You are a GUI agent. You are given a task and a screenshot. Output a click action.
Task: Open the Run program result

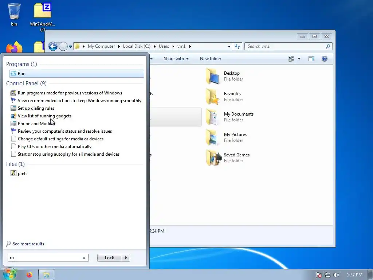76,74
